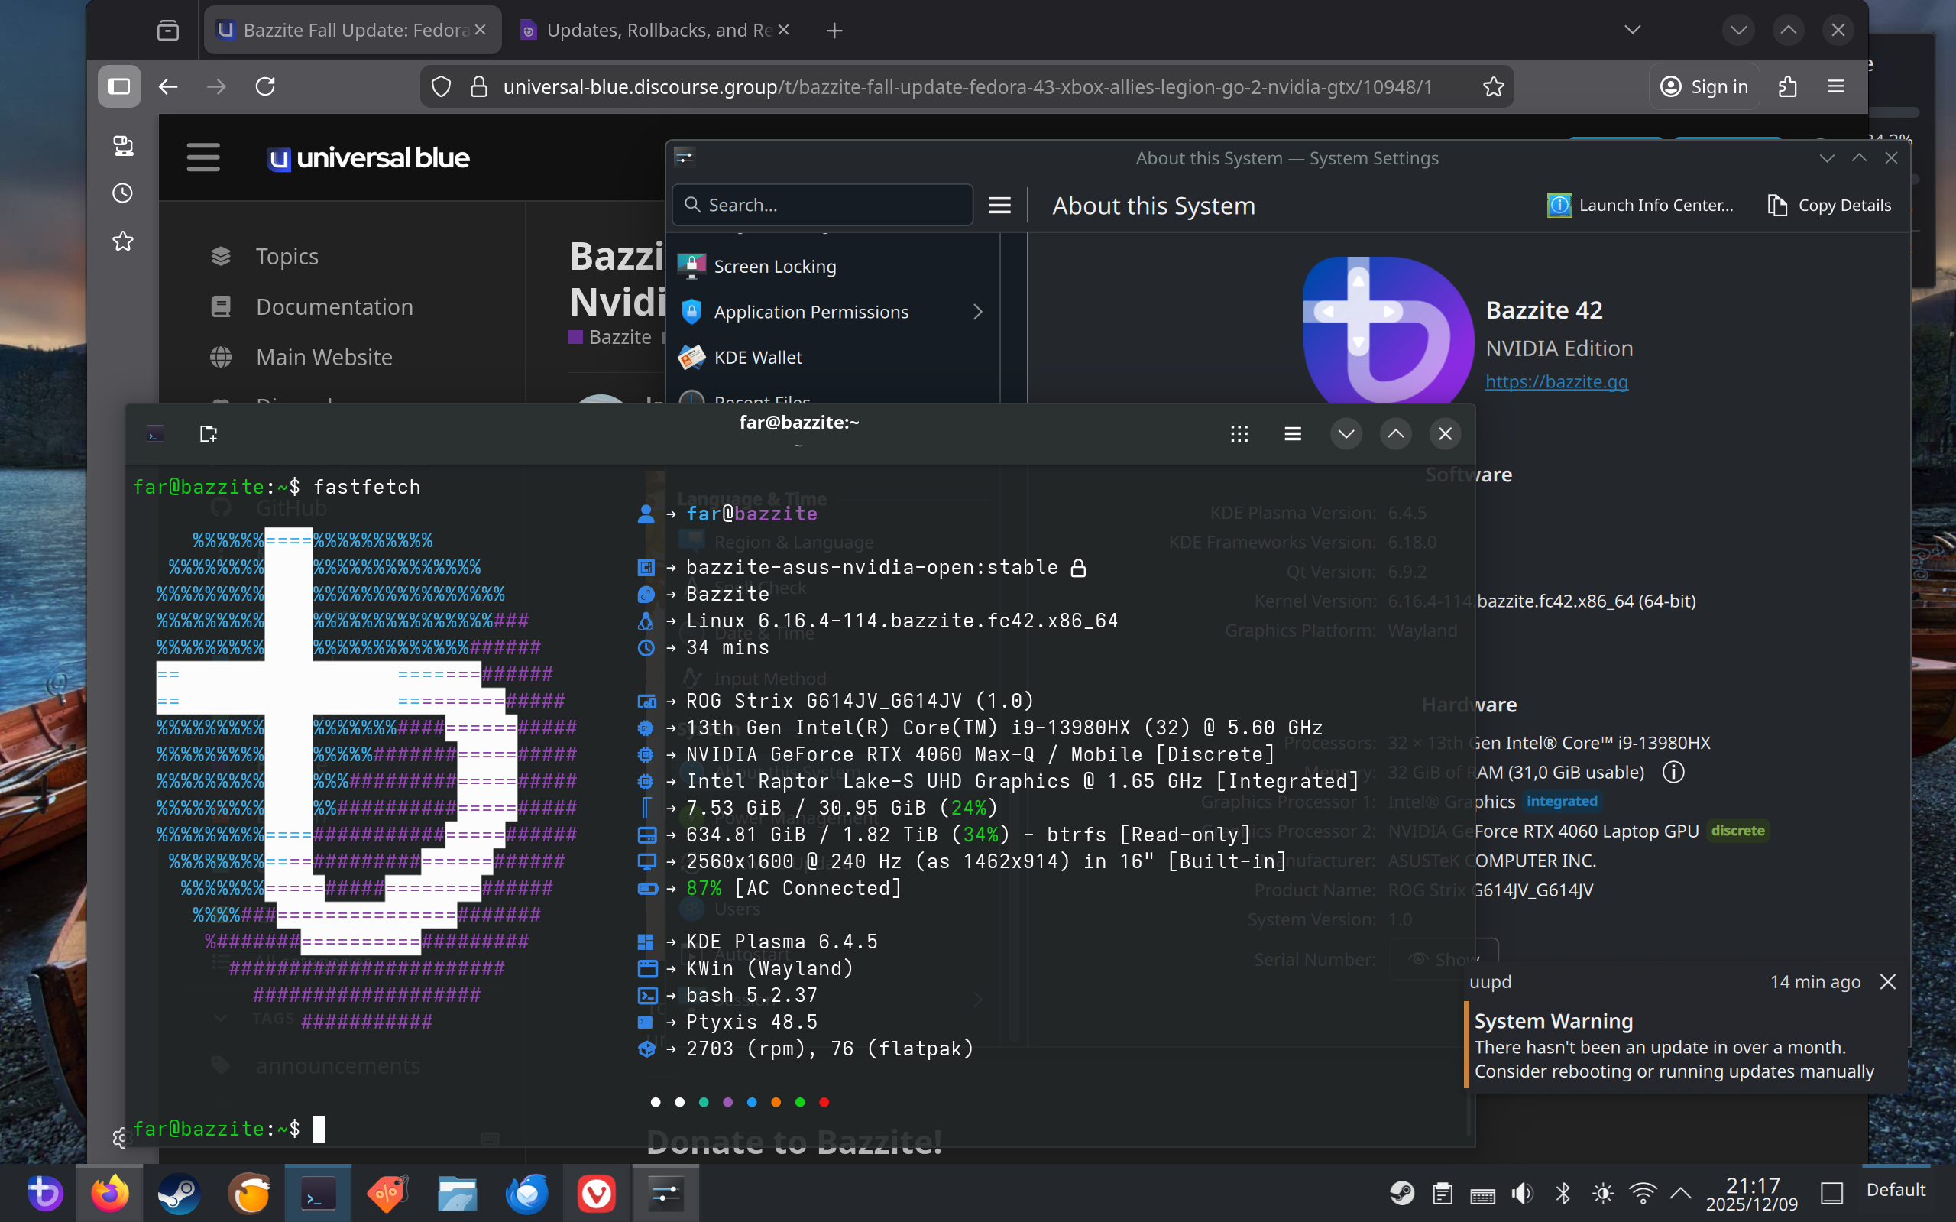Launch Vivaldi browser from the taskbar
Image resolution: width=1956 pixels, height=1222 pixels.
tap(596, 1193)
